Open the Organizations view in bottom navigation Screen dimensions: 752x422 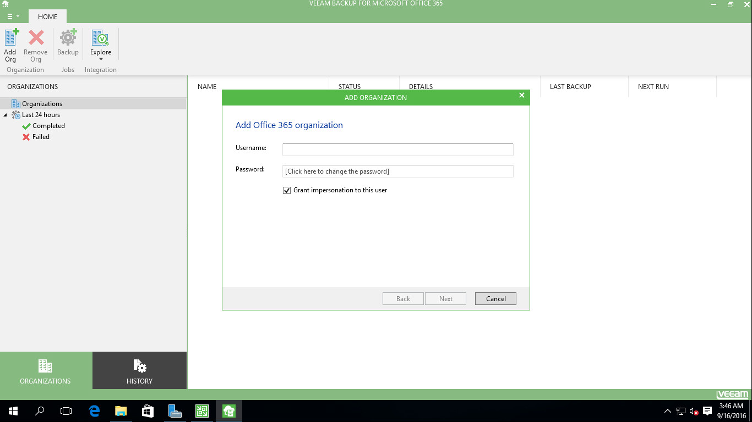click(46, 371)
